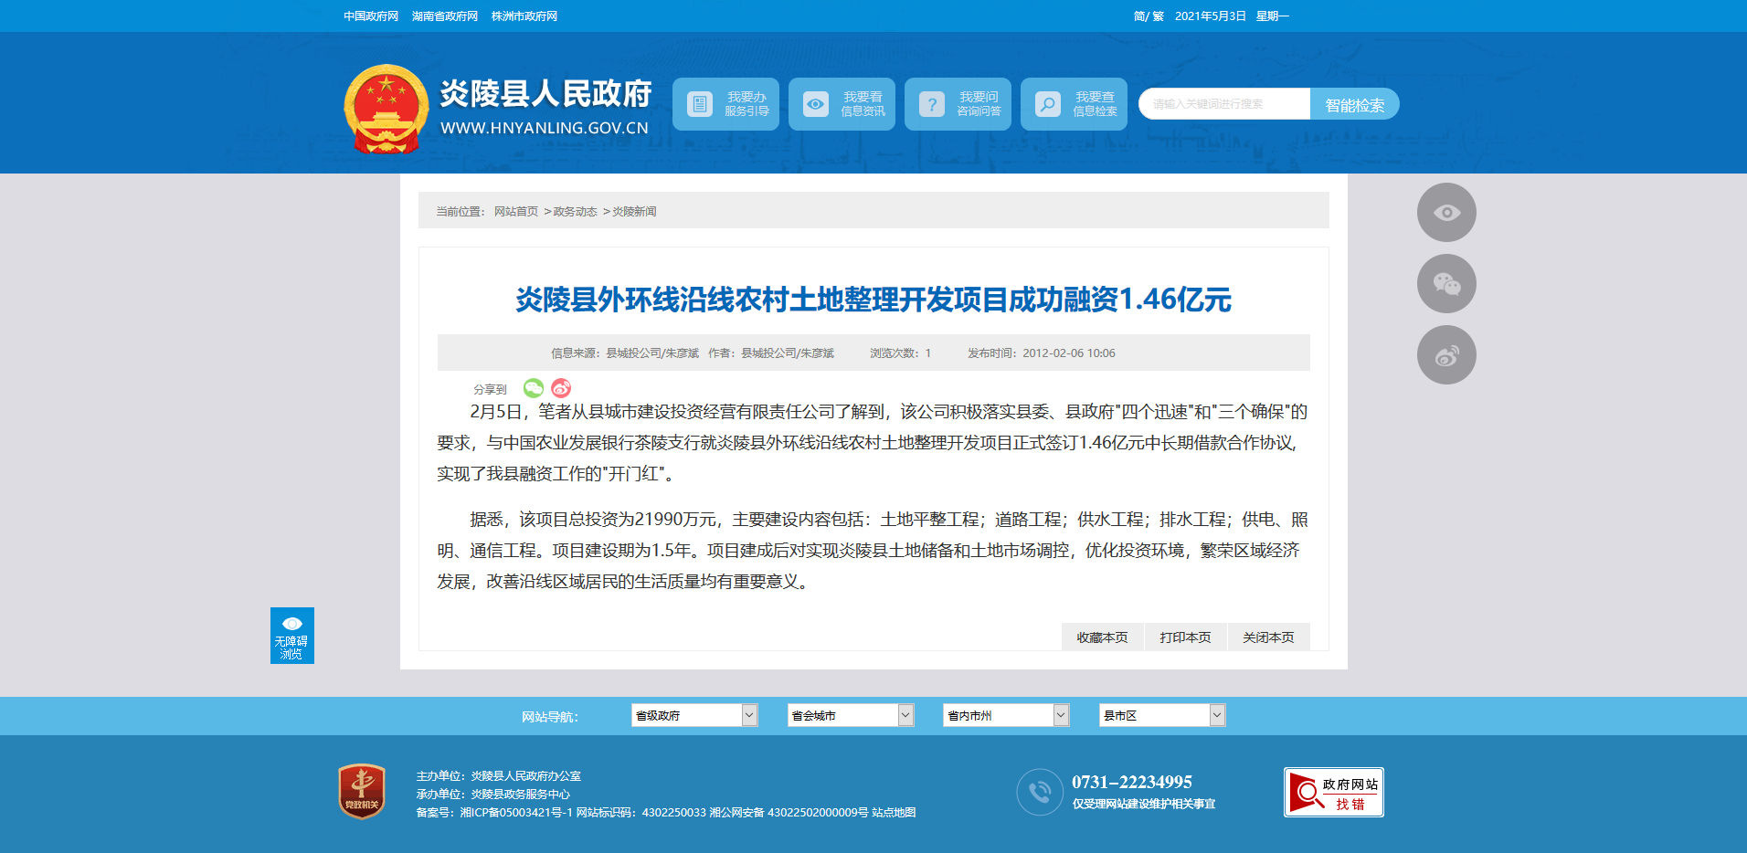Expand the 省会城市 dropdown
This screenshot has width=1747, height=853.
[850, 715]
